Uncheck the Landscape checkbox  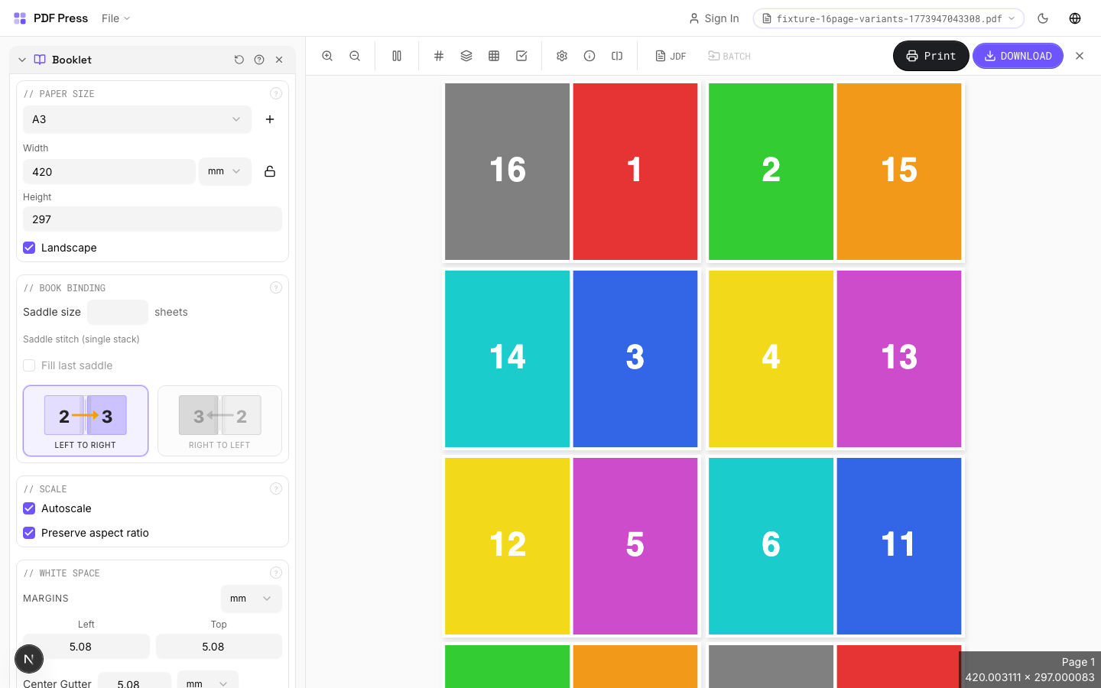point(29,248)
